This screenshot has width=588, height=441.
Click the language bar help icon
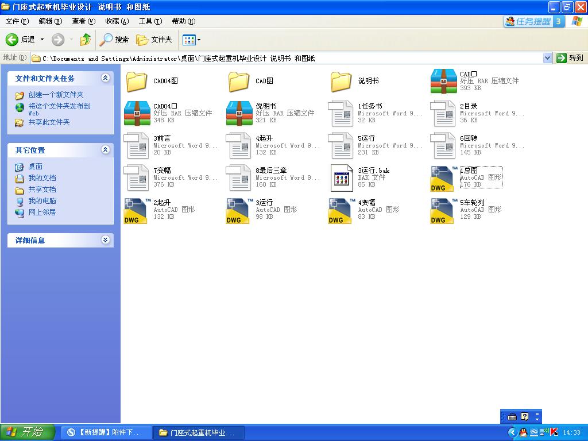pyautogui.click(x=525, y=417)
